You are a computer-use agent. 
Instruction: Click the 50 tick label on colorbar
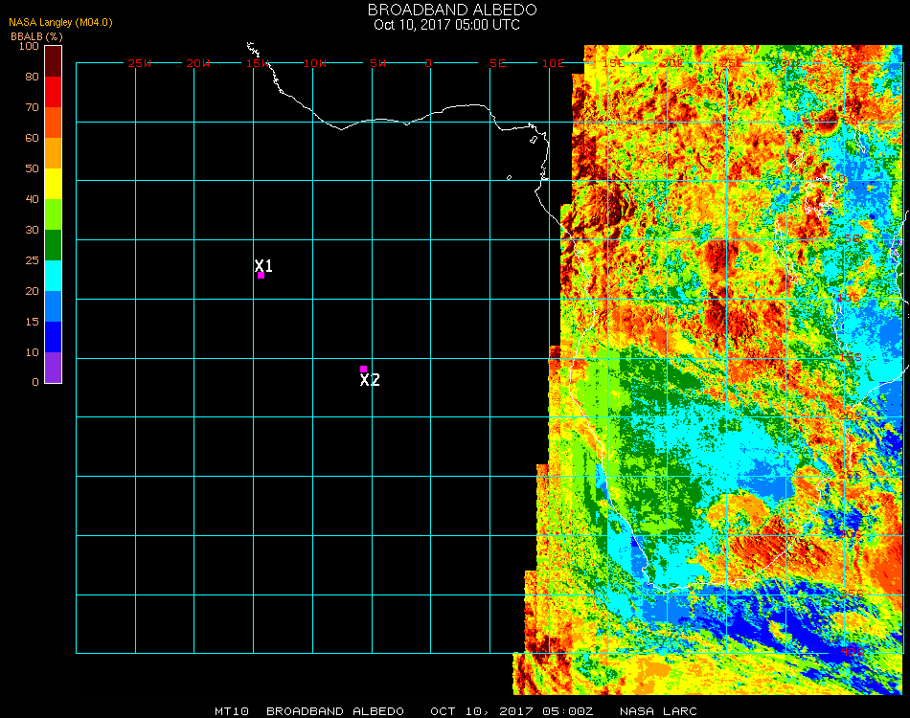coord(32,168)
